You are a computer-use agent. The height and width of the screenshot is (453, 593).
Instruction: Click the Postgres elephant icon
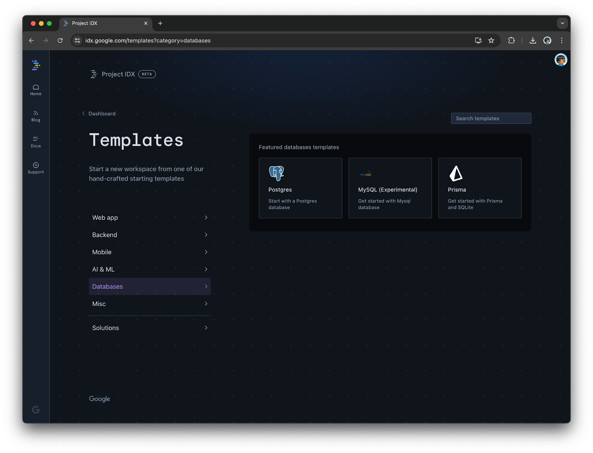pyautogui.click(x=276, y=173)
